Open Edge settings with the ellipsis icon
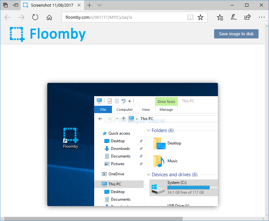This screenshot has width=269, height=221. pos(262,17)
